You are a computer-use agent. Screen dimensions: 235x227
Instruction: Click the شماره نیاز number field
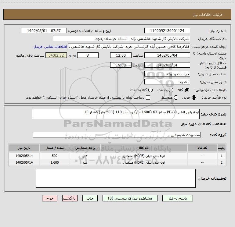click(167, 31)
